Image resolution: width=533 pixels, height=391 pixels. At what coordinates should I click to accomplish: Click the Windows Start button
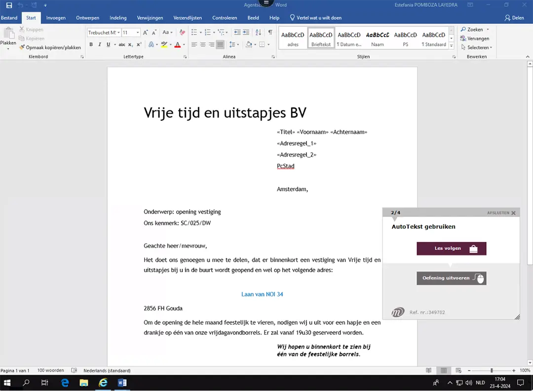pyautogui.click(x=7, y=383)
